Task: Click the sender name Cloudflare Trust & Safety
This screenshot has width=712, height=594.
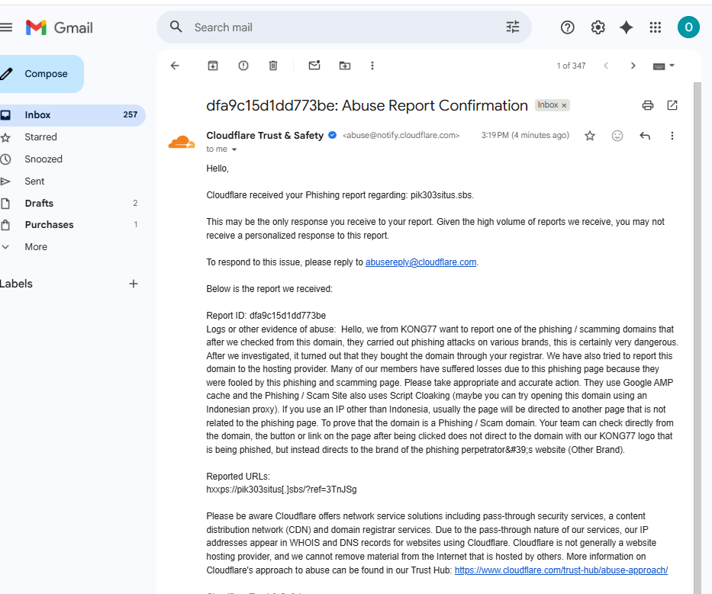Action: (x=265, y=135)
